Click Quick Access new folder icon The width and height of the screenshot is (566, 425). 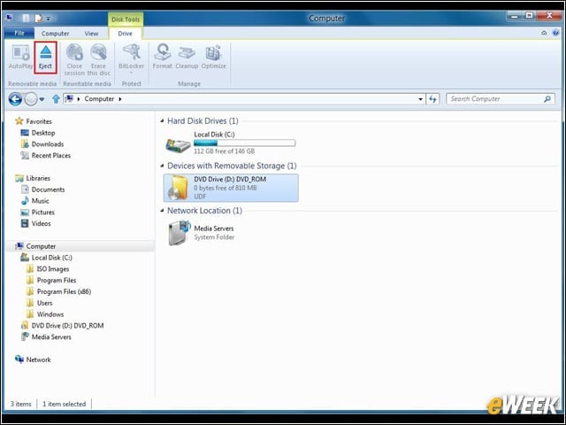coord(26,18)
